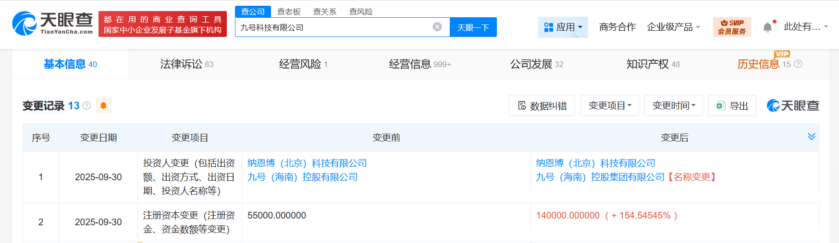Click the 数据纠错 button
The image size is (839, 243).
coord(542,105)
